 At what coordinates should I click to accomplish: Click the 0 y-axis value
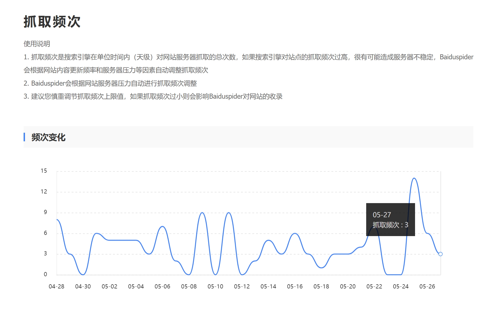46,274
